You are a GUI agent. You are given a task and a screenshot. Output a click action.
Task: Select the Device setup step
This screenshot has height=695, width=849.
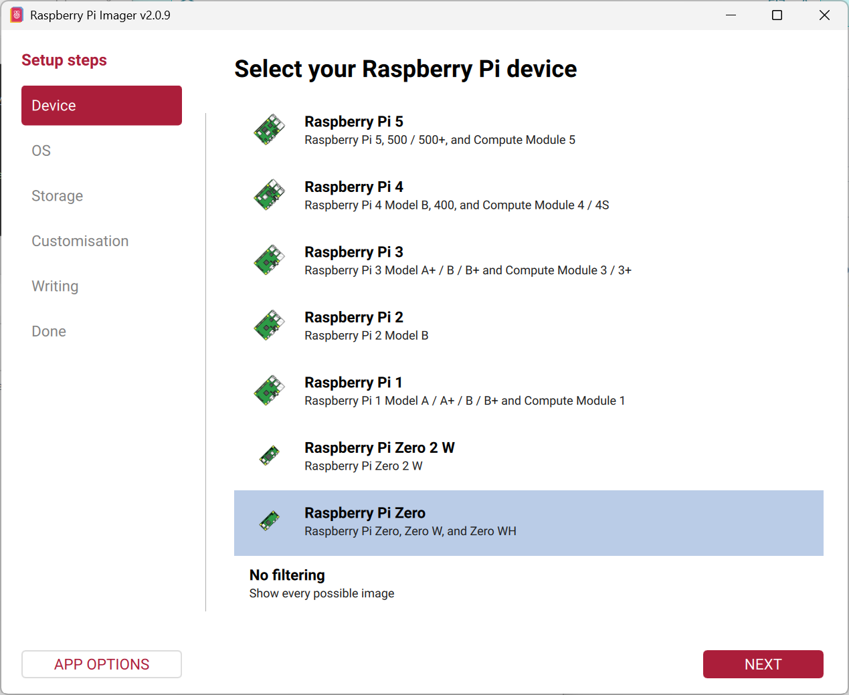[x=102, y=106]
